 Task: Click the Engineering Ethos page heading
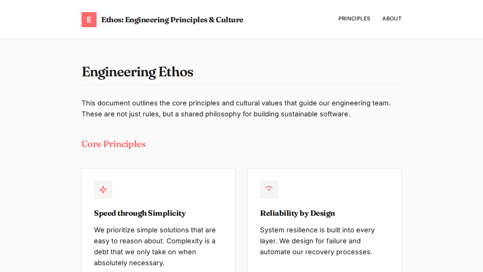click(x=137, y=72)
